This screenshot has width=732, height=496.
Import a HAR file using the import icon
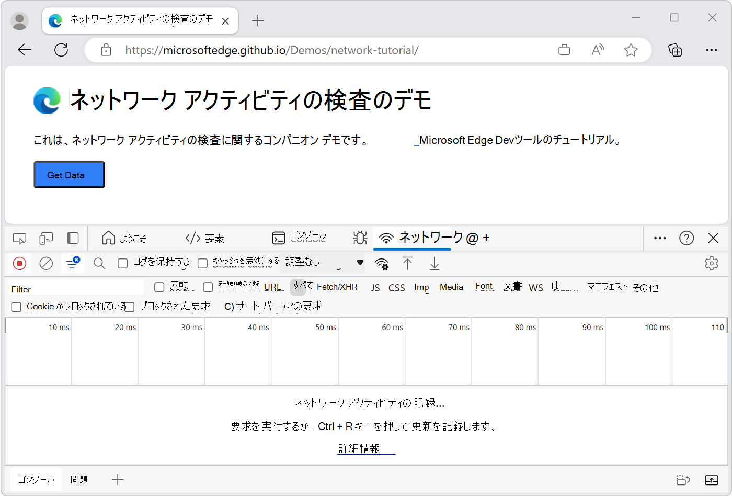pyautogui.click(x=408, y=264)
